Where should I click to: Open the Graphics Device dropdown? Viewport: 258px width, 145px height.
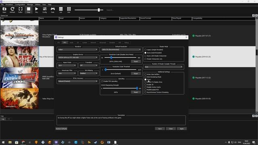[77, 58]
